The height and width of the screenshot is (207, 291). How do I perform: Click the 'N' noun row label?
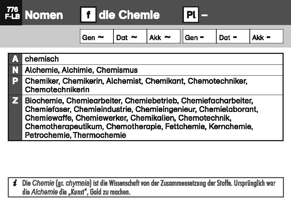coord(15,70)
